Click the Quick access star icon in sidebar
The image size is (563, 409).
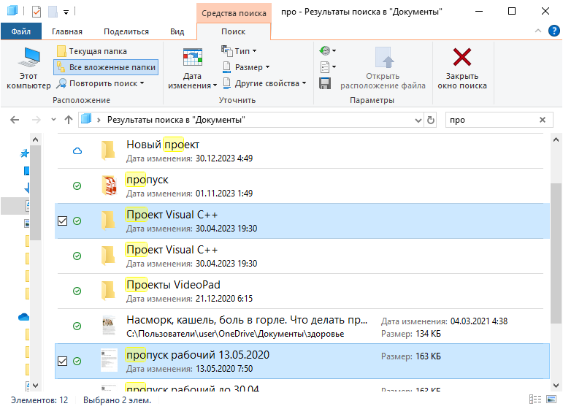[x=24, y=153]
